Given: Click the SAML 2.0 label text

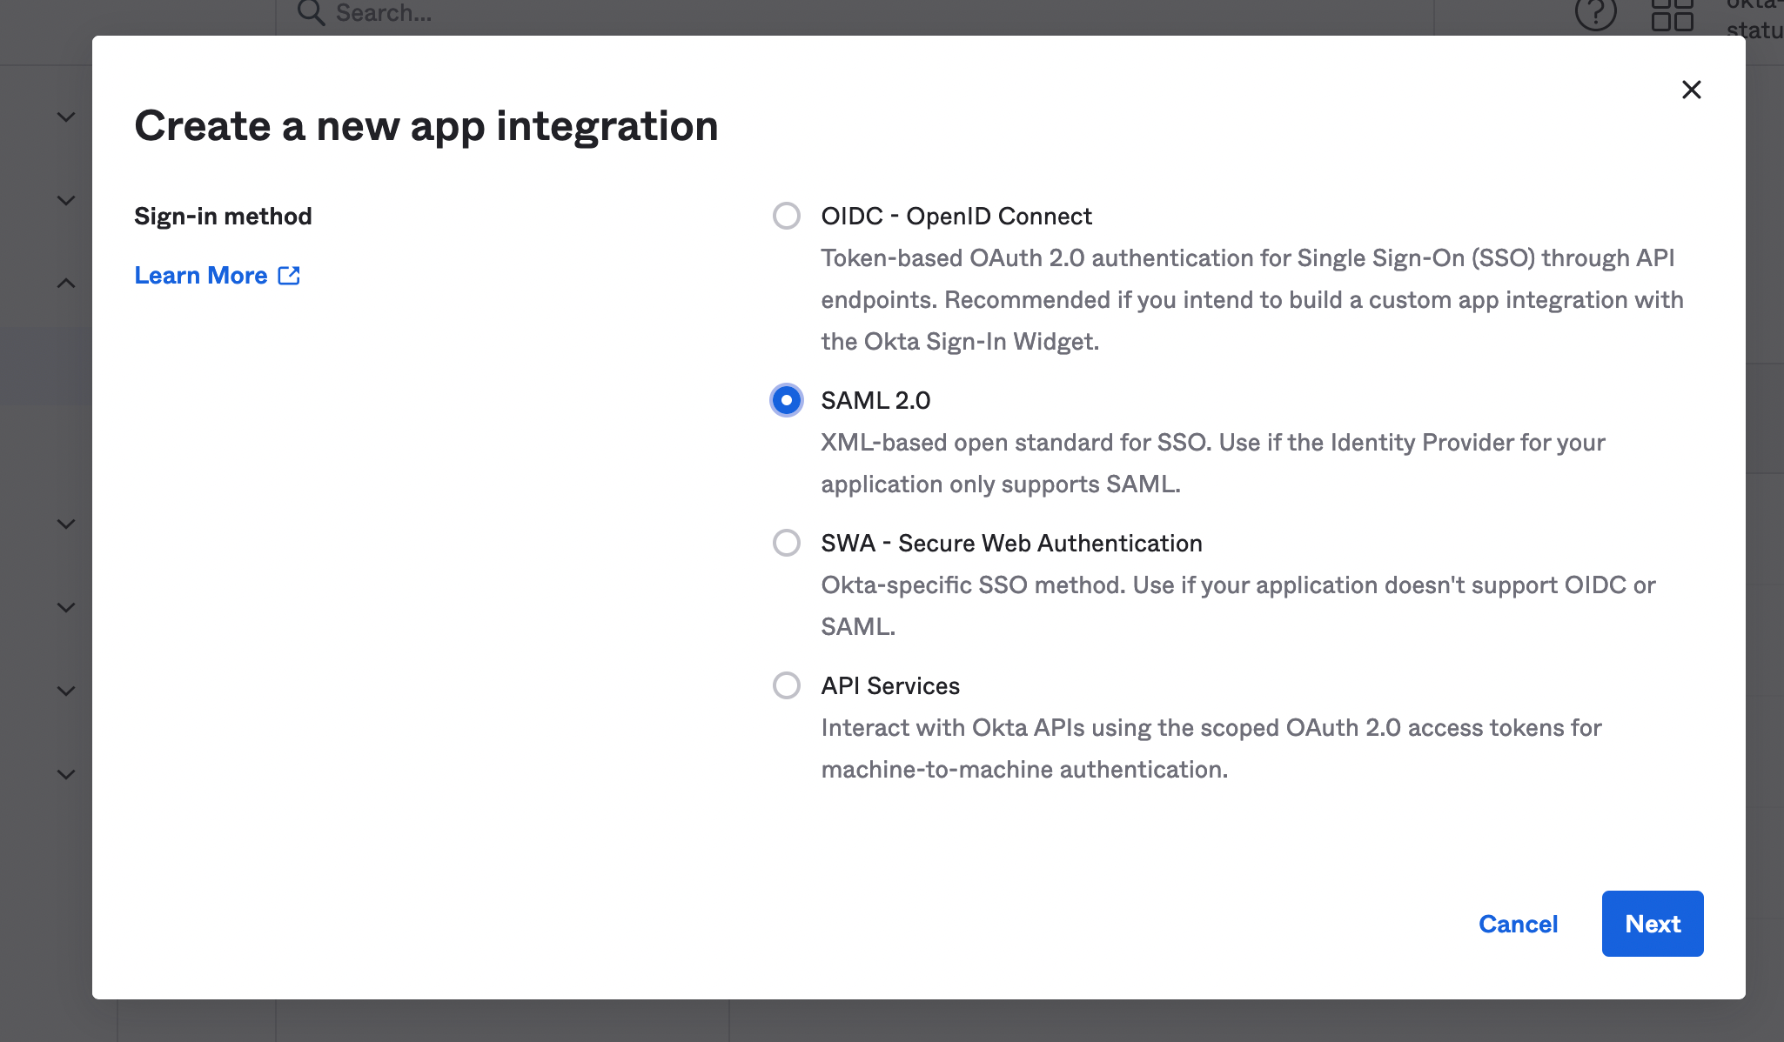Looking at the screenshot, I should click(875, 400).
